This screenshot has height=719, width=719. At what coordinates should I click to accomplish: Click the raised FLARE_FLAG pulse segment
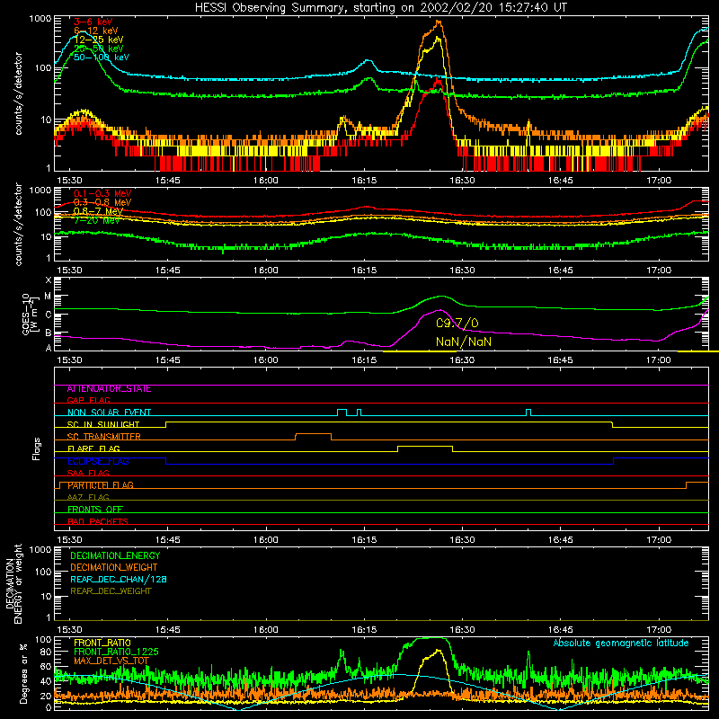425,446
